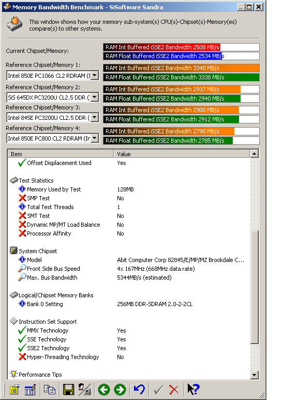Screen dimensions: 284x400
Task: Close the Memory Bandwidth Benchmark window
Action: [259, 7]
